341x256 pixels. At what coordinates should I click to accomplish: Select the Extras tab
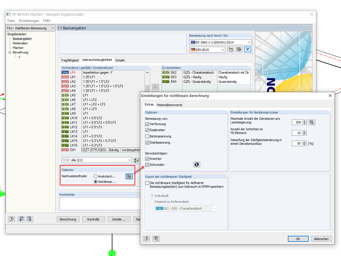(149, 105)
